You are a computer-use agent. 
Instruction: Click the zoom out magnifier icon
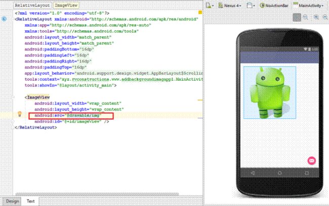point(325,18)
